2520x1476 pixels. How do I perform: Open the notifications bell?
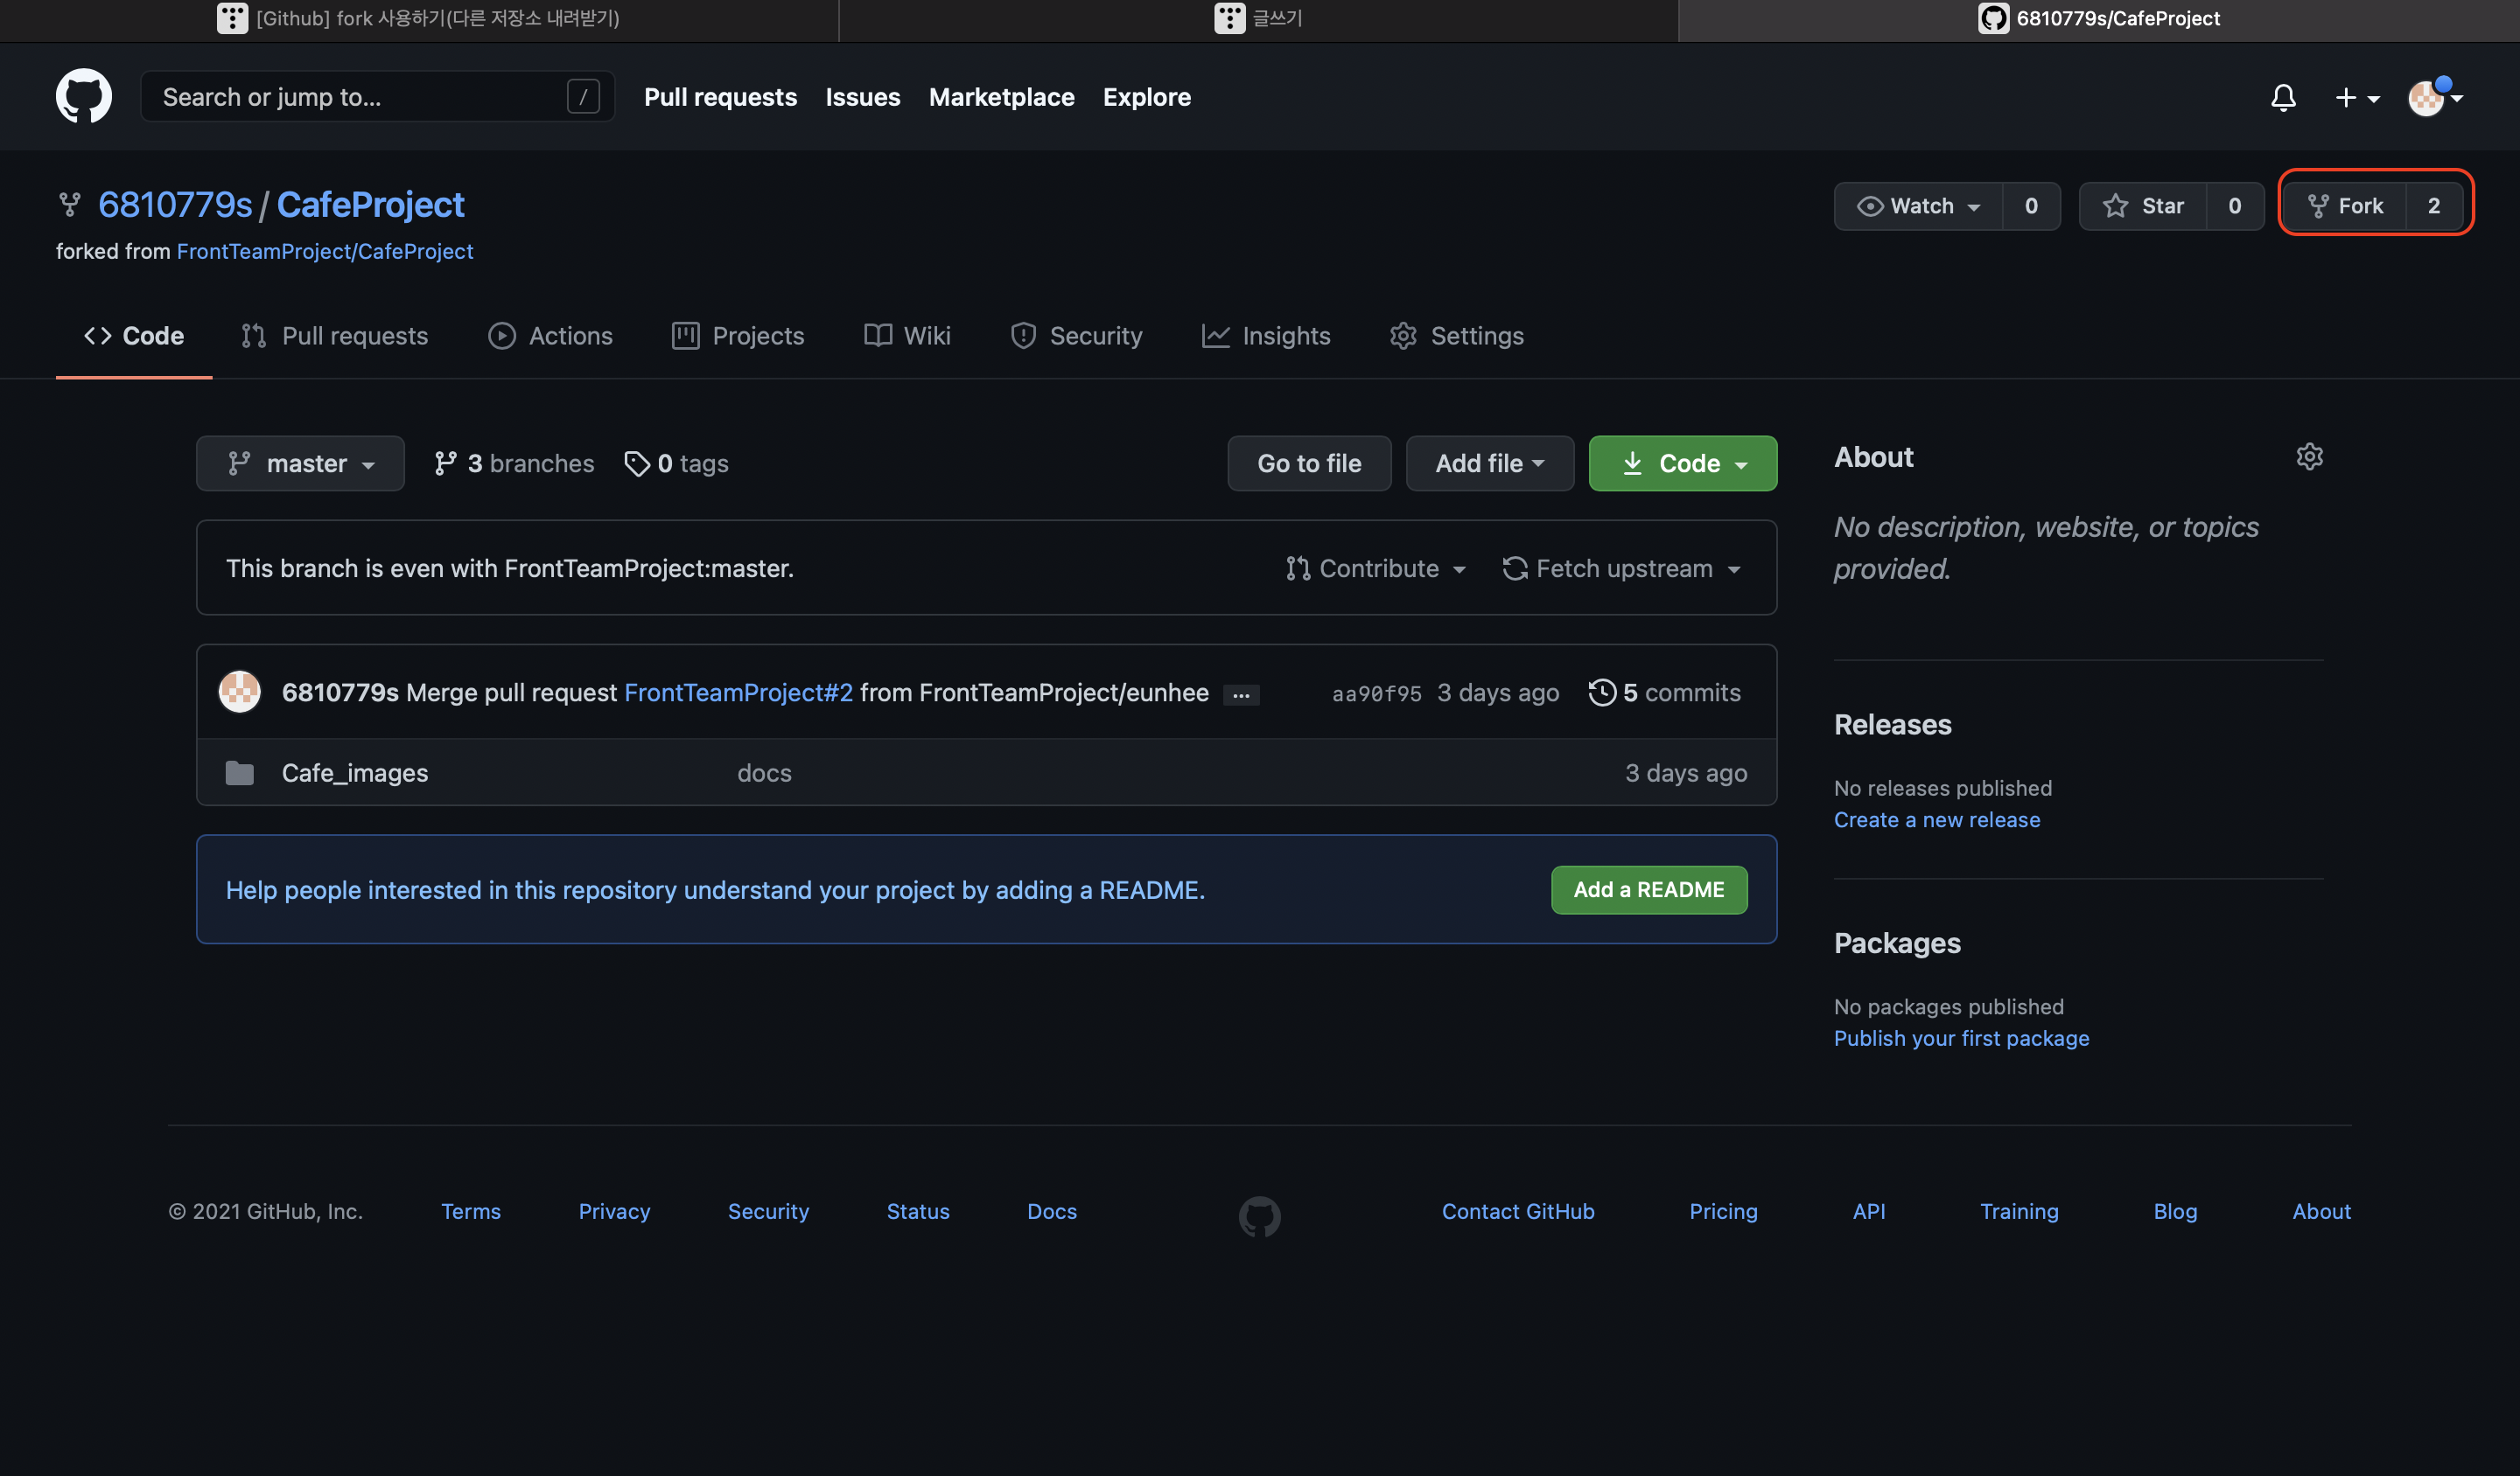[x=2283, y=97]
